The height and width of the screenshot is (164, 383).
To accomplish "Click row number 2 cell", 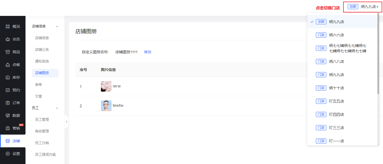I will [81, 106].
